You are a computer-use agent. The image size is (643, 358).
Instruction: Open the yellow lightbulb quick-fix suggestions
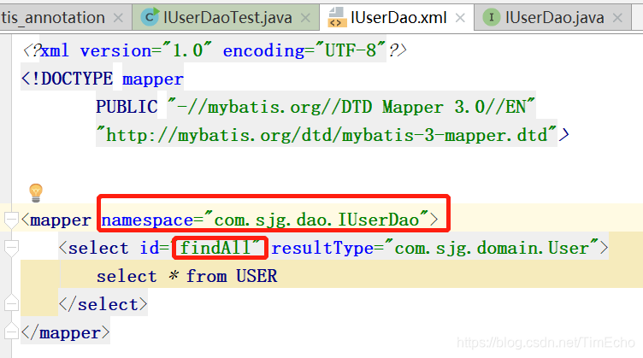(36, 193)
